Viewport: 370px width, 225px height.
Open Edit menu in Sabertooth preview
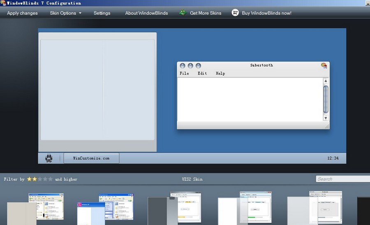(202, 73)
